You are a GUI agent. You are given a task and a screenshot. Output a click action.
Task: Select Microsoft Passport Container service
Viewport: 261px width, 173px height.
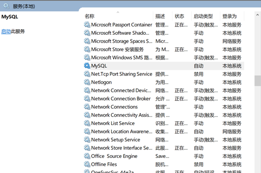coord(122,25)
